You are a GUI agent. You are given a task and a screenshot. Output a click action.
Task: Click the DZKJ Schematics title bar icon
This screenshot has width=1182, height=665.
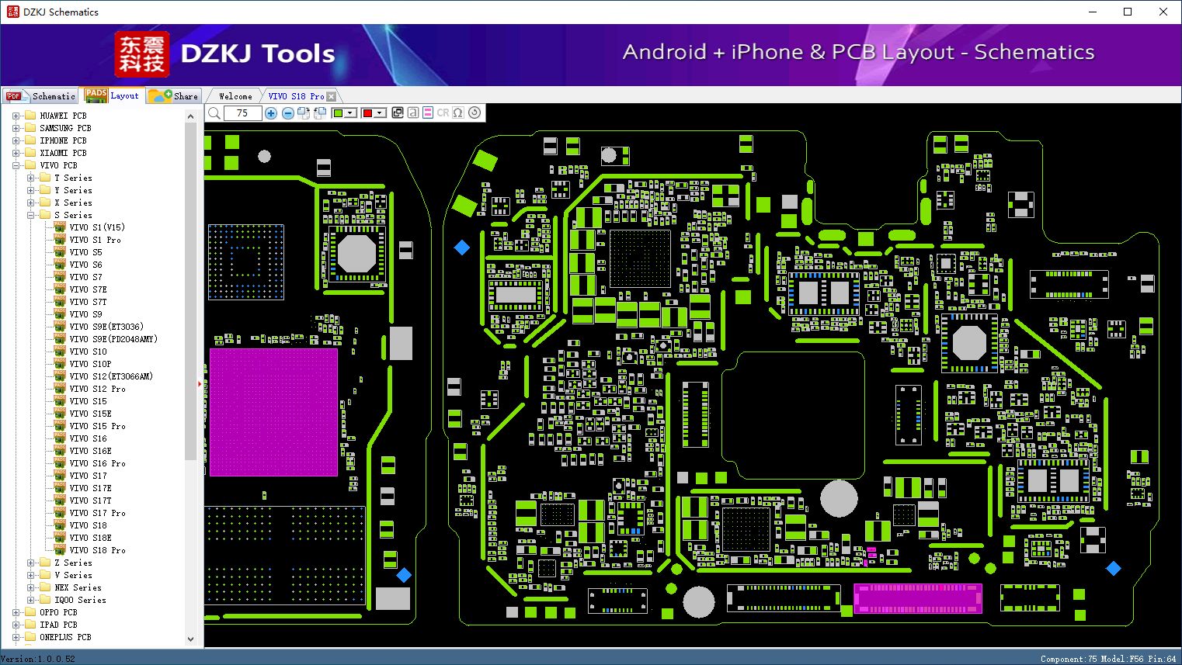pos(12,12)
